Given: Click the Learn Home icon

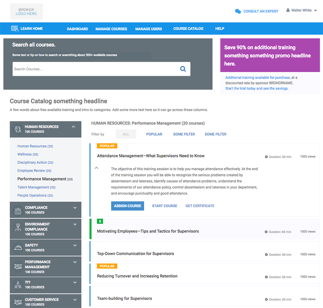Looking at the screenshot, I should click(15, 29).
